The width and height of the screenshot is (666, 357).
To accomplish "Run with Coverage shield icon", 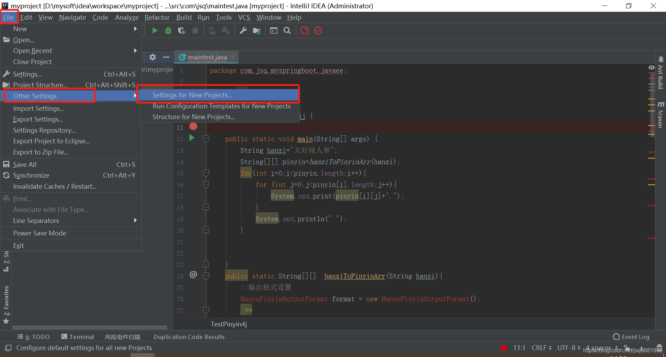I will pos(181,31).
